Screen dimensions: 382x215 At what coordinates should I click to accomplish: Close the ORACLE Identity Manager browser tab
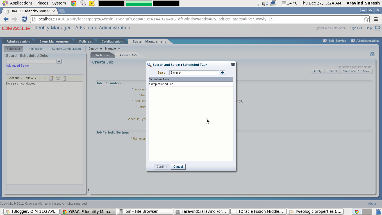53,11
